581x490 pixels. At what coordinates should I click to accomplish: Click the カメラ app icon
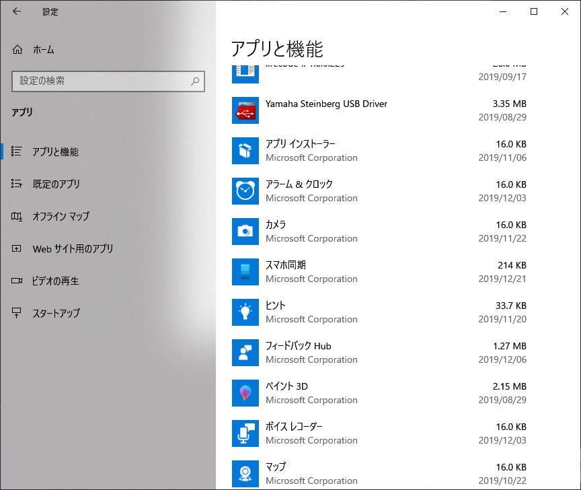pyautogui.click(x=245, y=232)
